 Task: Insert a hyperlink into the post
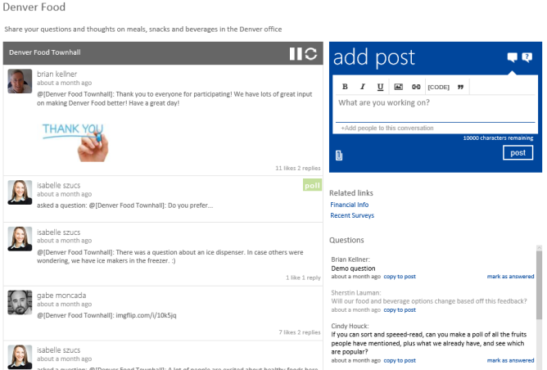pyautogui.click(x=416, y=87)
